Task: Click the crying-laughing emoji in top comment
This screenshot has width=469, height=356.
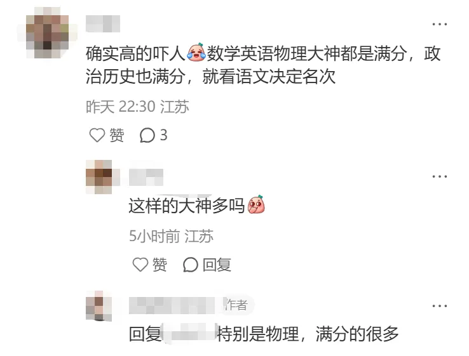Action: [196, 53]
